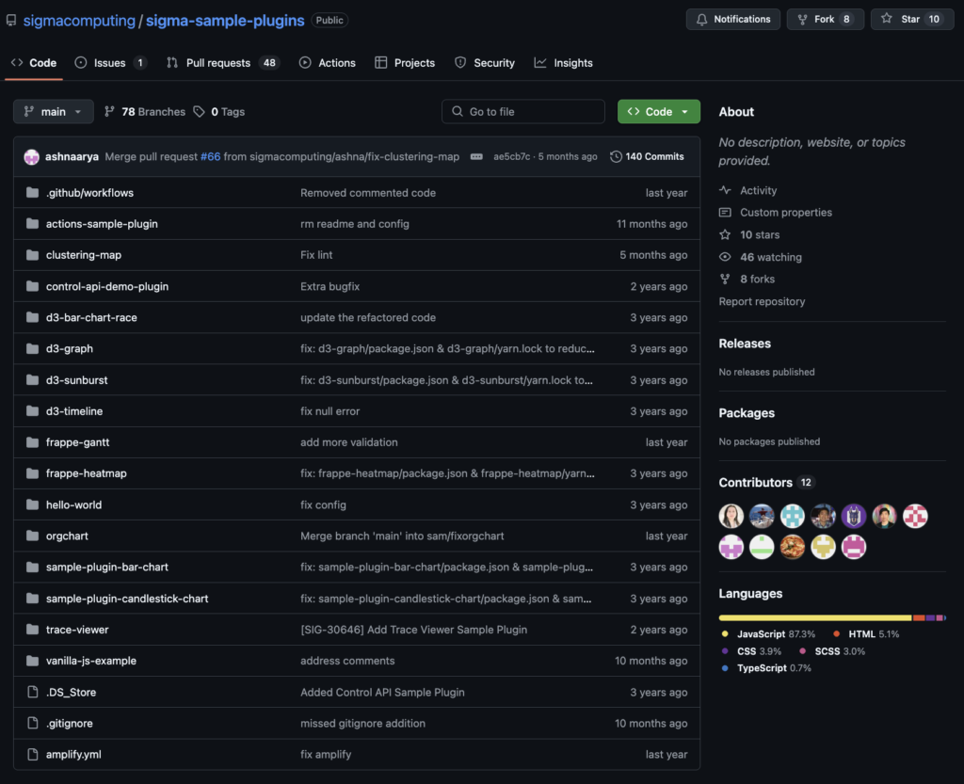964x784 pixels.
Task: Open the 'Fix lint' commit message
Action: [316, 255]
